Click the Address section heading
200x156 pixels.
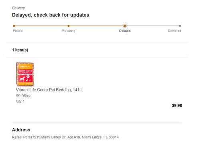tap(21, 130)
